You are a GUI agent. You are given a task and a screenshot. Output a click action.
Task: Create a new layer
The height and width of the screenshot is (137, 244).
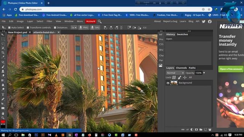point(205,129)
